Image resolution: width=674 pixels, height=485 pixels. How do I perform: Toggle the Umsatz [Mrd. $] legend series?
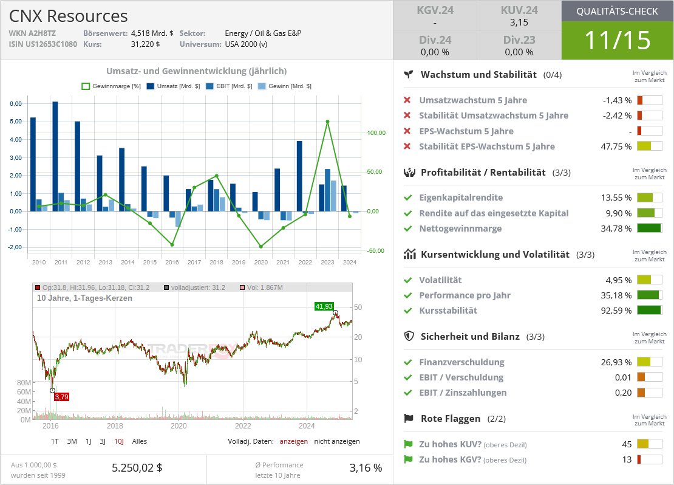point(173,86)
